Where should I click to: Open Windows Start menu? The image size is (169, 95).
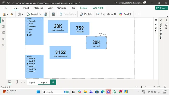(38, 92)
